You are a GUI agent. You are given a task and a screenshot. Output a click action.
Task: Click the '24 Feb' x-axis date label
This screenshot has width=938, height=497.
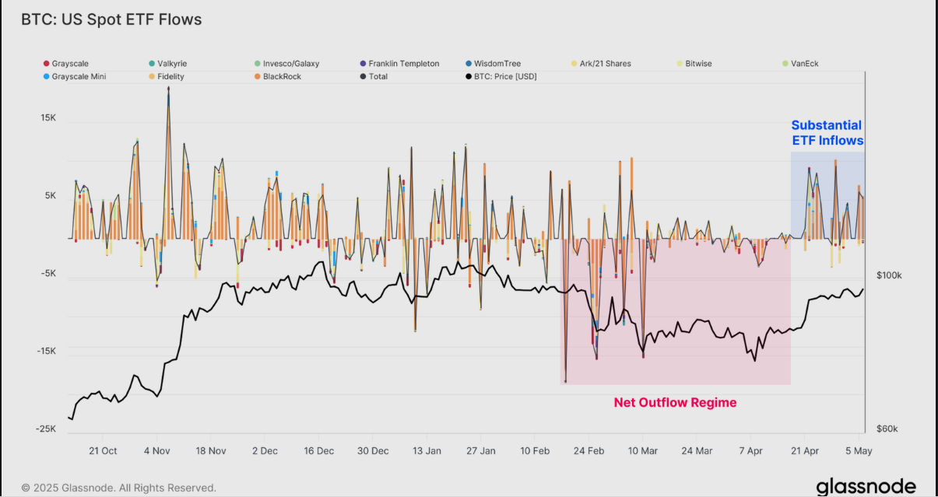(x=588, y=451)
